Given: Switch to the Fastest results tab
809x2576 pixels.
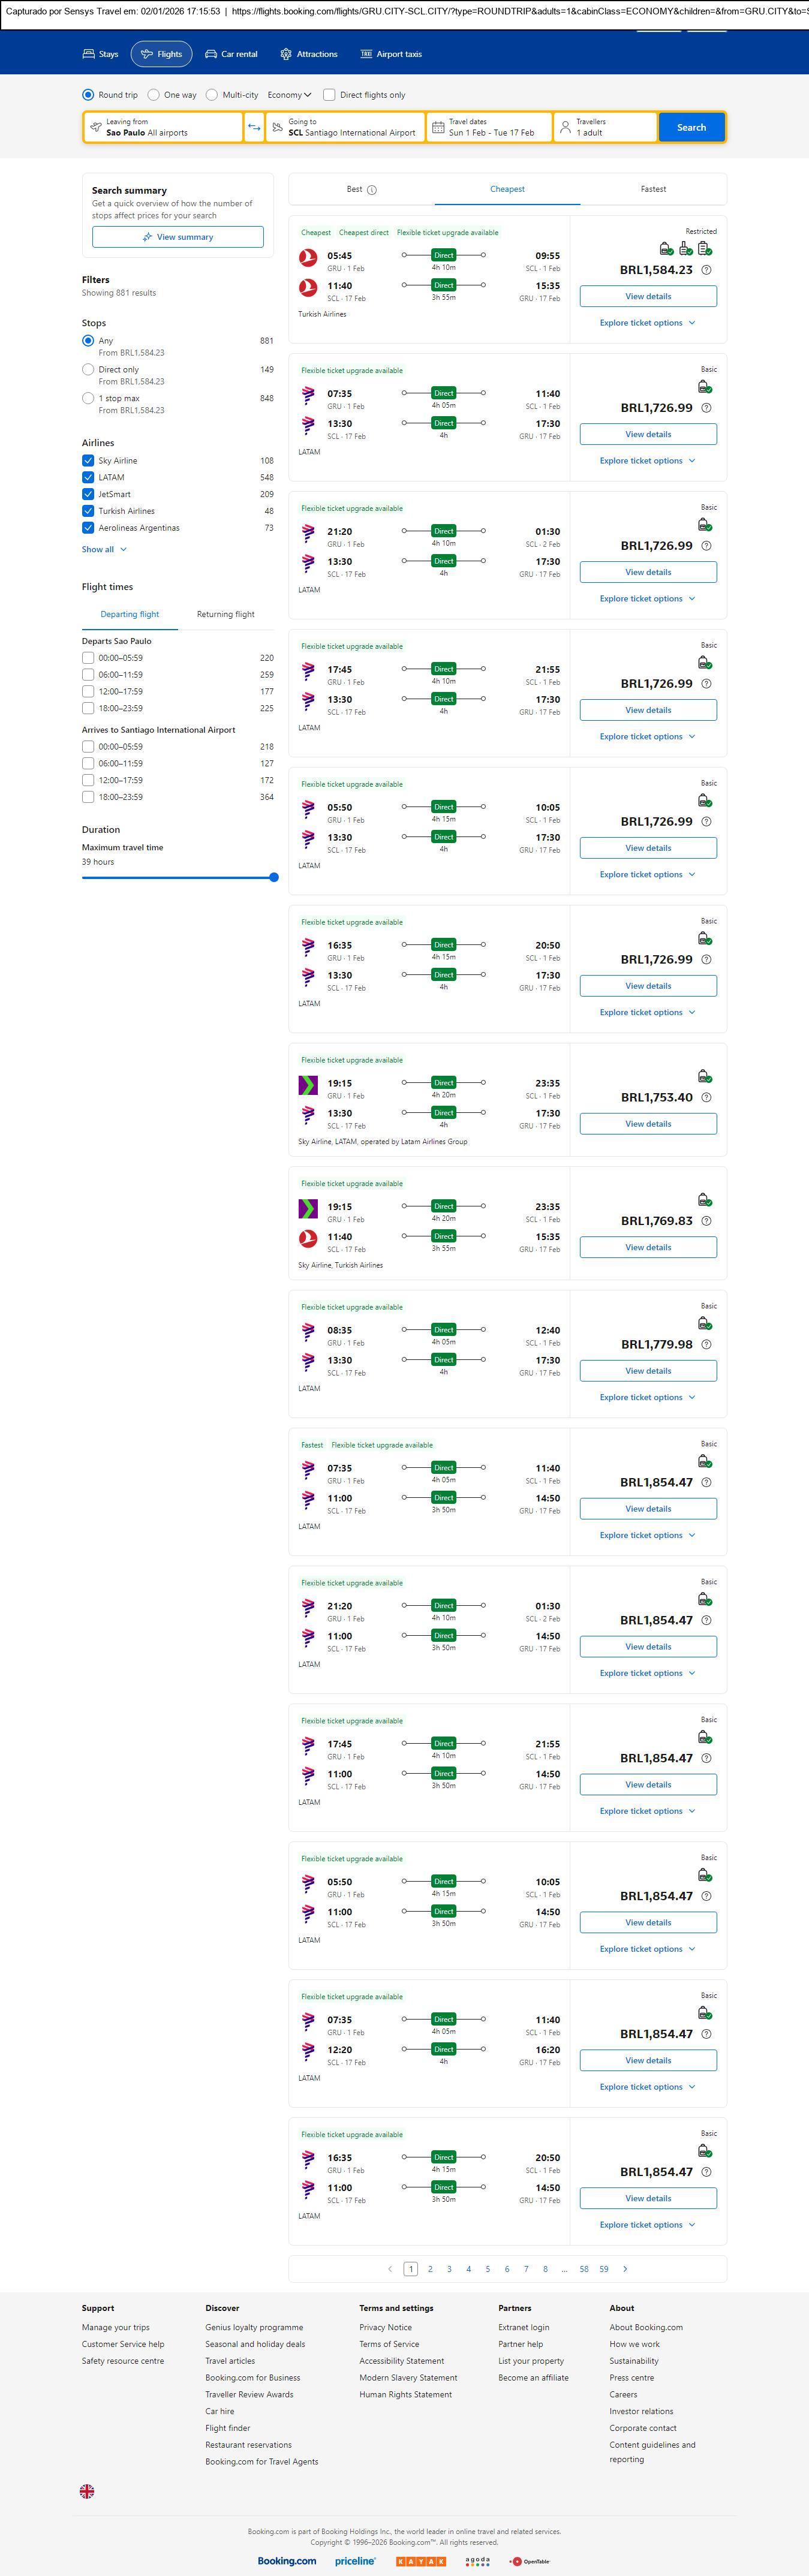Looking at the screenshot, I should [x=653, y=189].
